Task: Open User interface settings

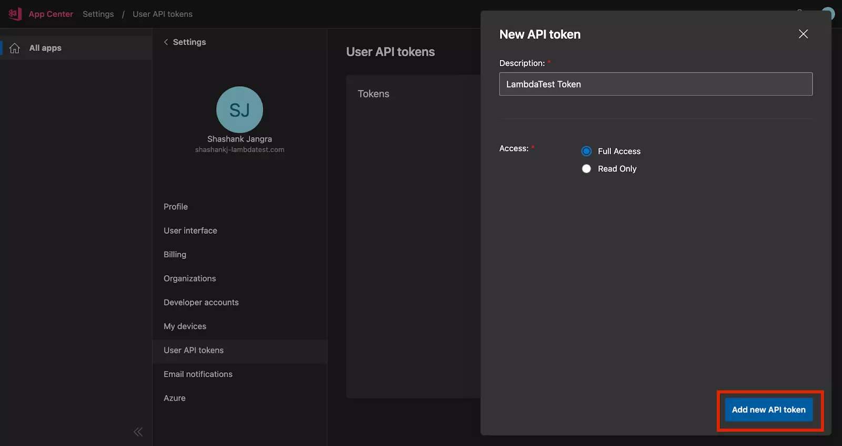Action: (x=191, y=231)
